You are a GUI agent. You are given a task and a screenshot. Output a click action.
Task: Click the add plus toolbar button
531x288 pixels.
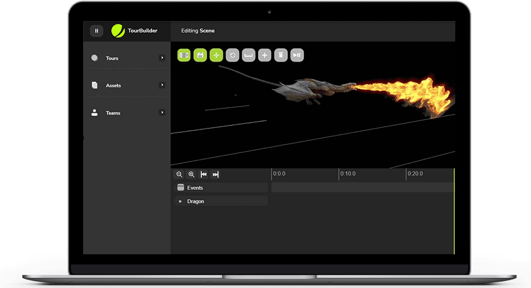(x=264, y=55)
